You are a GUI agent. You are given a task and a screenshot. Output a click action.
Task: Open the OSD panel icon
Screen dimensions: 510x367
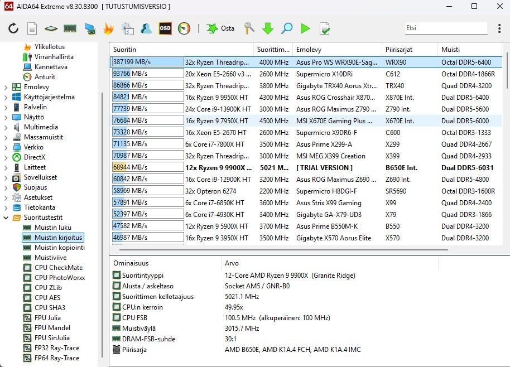pyautogui.click(x=165, y=28)
